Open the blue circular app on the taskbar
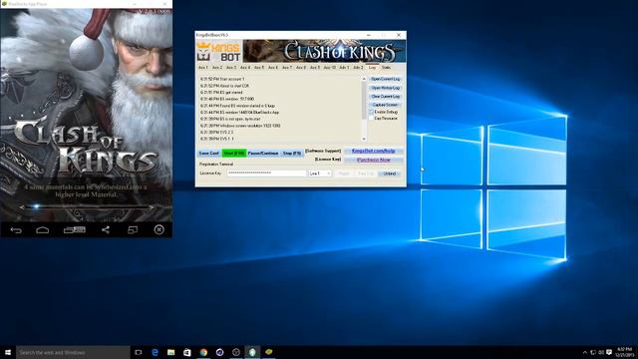Image resolution: width=638 pixels, height=359 pixels. click(x=219, y=352)
